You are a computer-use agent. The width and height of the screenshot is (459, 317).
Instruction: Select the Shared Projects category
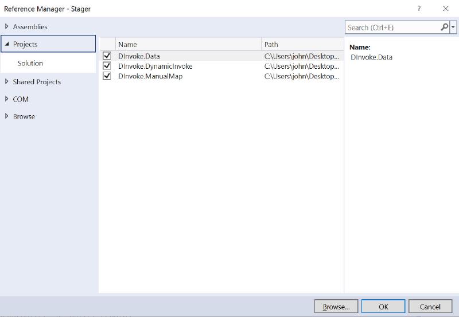click(37, 82)
